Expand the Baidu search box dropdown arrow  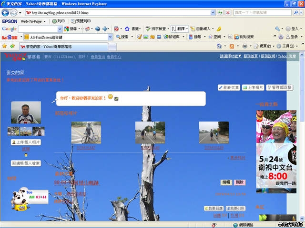tap(110, 37)
